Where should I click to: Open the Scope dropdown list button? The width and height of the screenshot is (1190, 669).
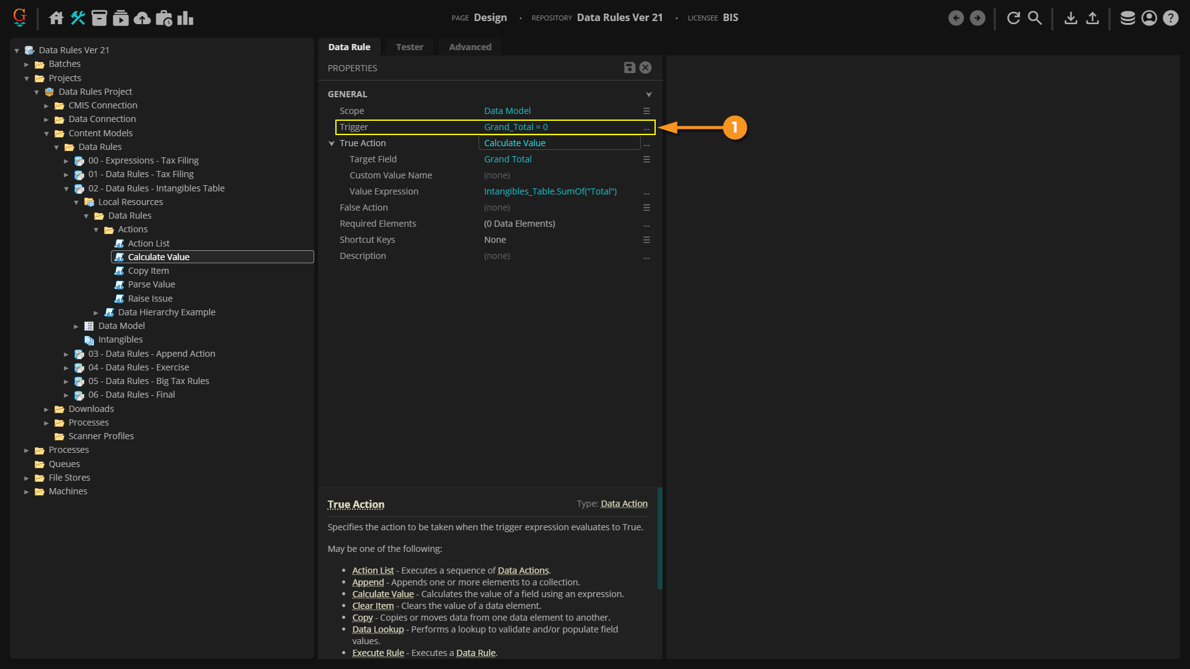click(646, 111)
